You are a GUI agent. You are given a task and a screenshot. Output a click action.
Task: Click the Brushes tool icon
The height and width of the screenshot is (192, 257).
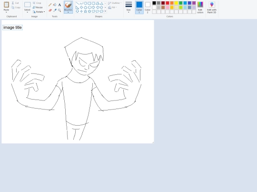[68, 5]
